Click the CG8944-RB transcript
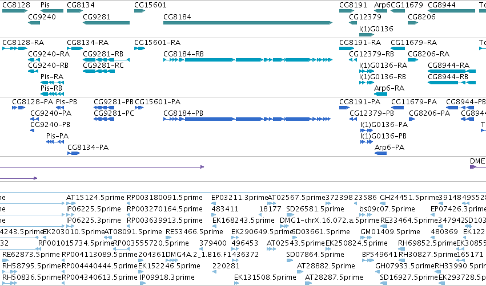This screenshot has height=286, width=486. click(452, 83)
